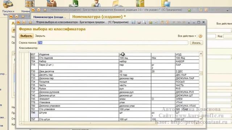Image resolution: width=232 pixels, height=130 pixels.
Task: Select the row 733 Дюжина пар
Action: click(x=115, y=78)
